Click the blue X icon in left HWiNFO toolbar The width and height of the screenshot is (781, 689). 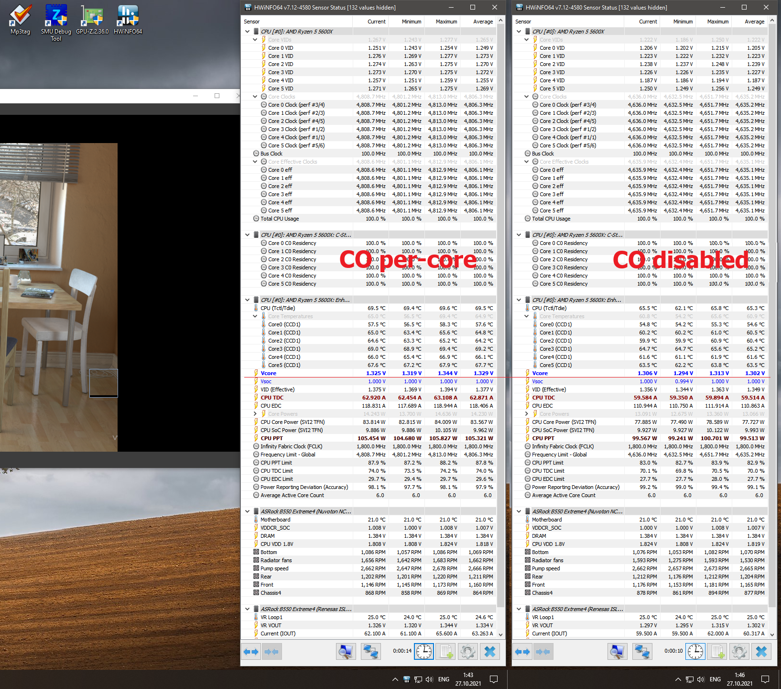[490, 651]
